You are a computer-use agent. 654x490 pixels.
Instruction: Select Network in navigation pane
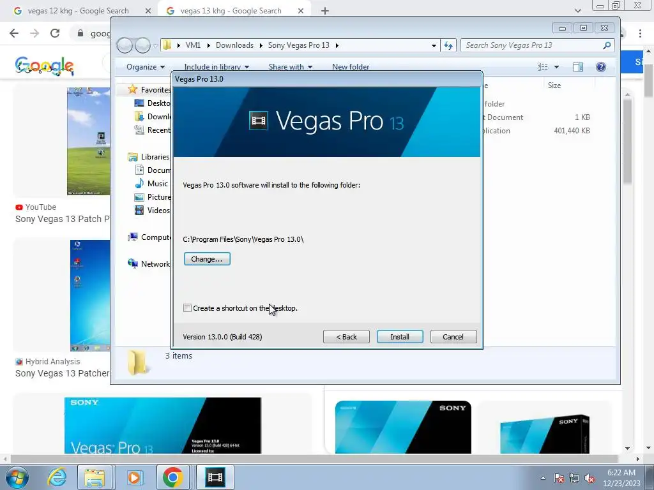pyautogui.click(x=148, y=264)
